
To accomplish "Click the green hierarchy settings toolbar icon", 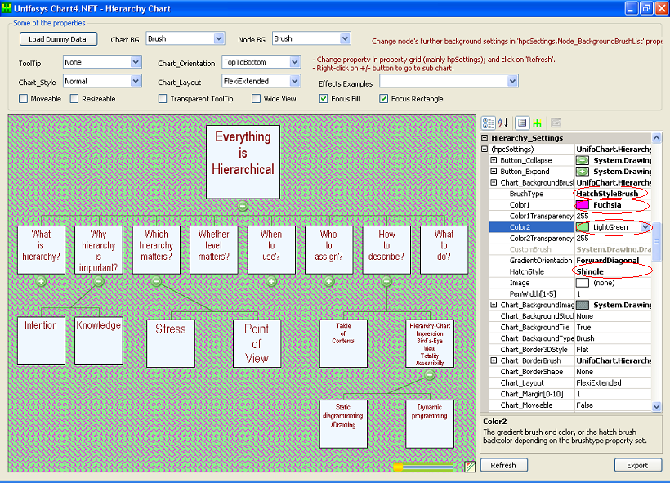I will pos(537,123).
